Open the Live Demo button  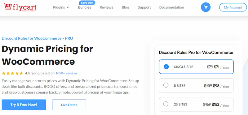pyautogui.click(x=69, y=105)
